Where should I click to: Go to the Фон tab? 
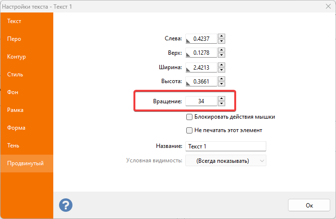point(26,92)
